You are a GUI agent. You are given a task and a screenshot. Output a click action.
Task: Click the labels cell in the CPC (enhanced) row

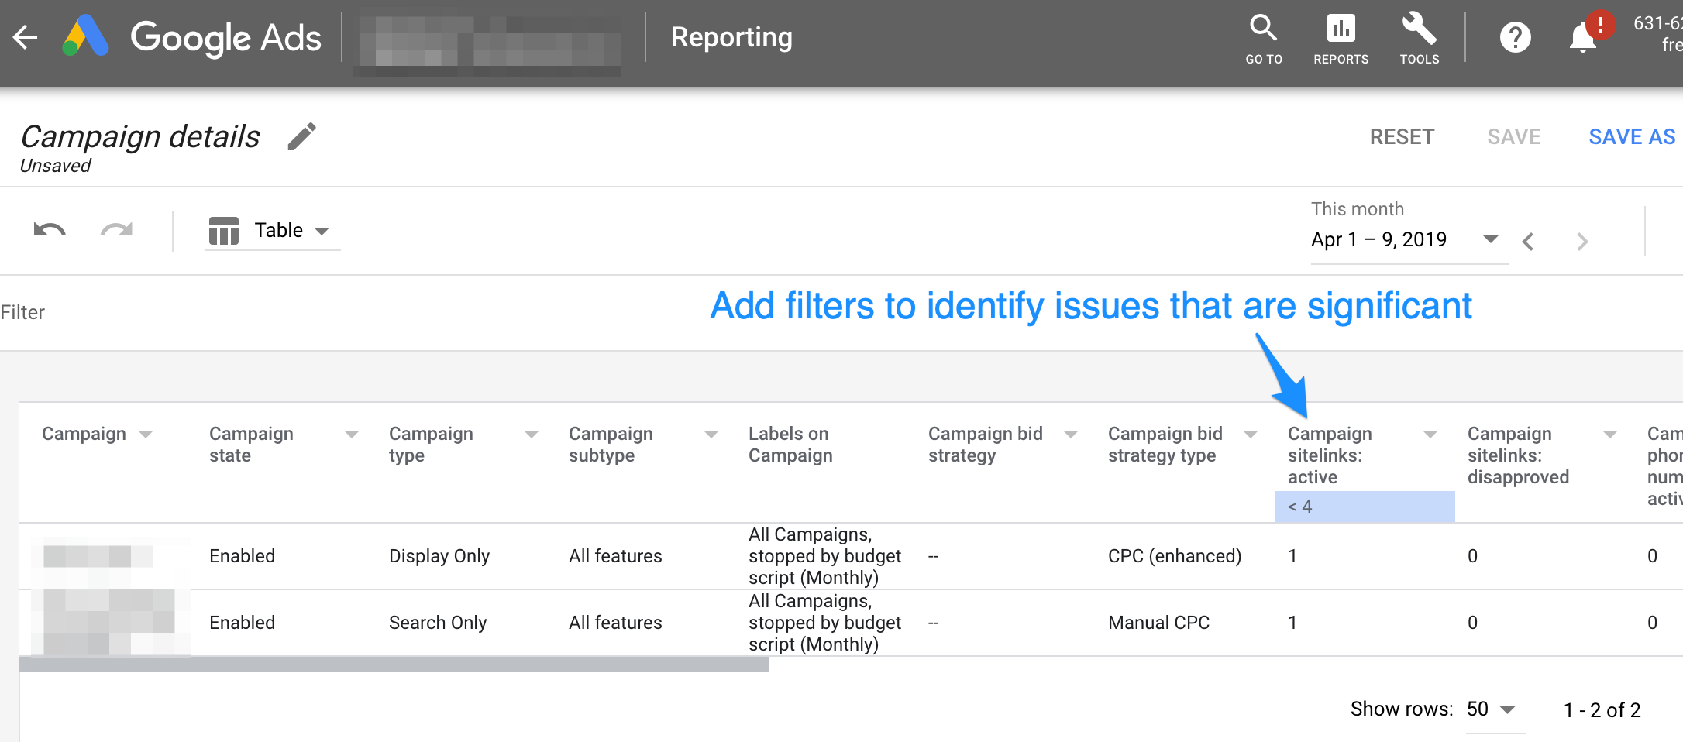point(824,556)
